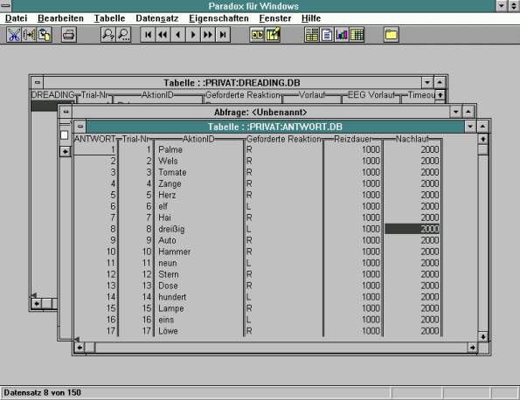The height and width of the screenshot is (400, 520).
Task: Jump to last record
Action: coord(223,35)
